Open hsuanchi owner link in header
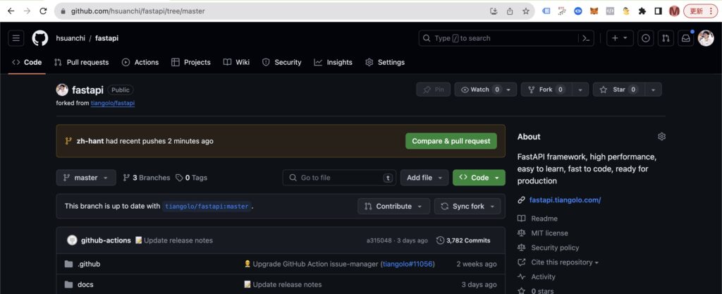This screenshot has height=294, width=722. pos(71,38)
